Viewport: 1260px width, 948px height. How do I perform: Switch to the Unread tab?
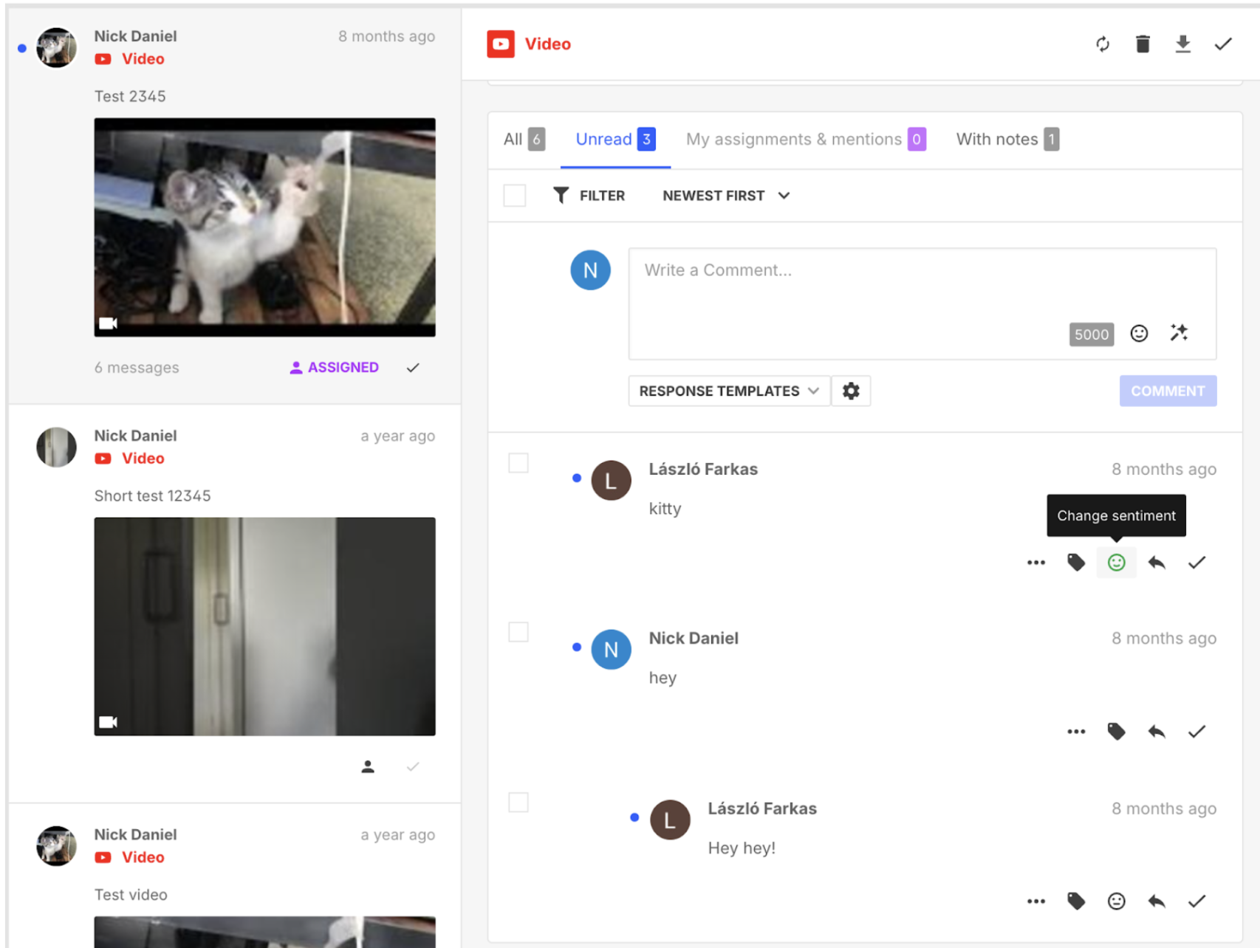tap(615, 140)
